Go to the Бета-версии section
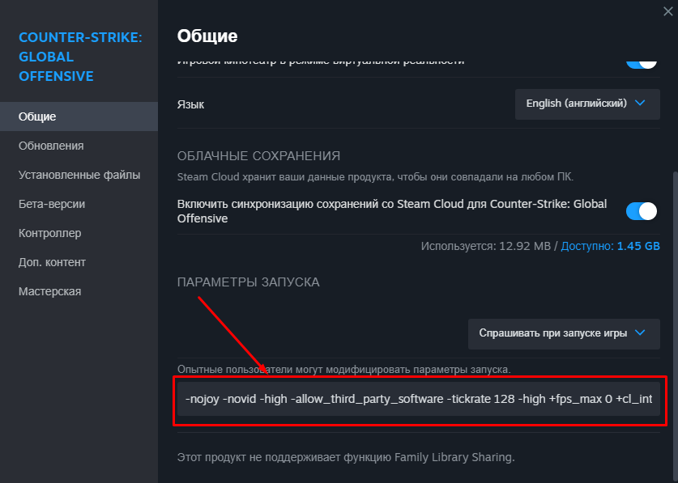Image resolution: width=678 pixels, height=483 pixels. click(52, 204)
